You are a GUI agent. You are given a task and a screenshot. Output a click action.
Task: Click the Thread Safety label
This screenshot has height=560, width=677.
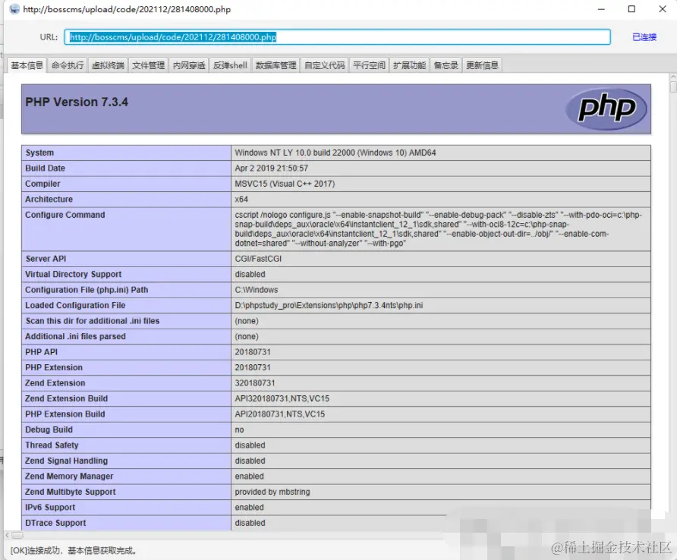click(52, 445)
